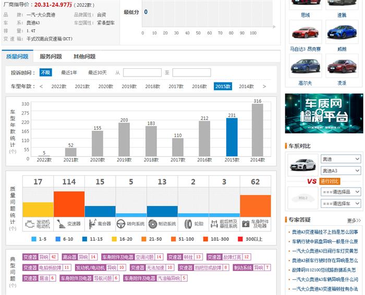
Task: Click the blue 2015款 bar showing 231
Action: tap(232, 137)
